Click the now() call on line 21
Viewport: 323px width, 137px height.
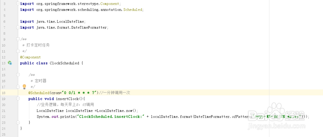pos(131,111)
